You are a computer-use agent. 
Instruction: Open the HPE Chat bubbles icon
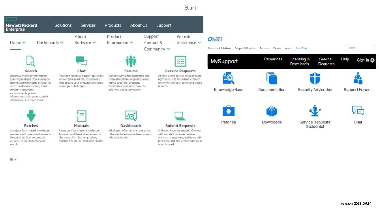coord(81,61)
